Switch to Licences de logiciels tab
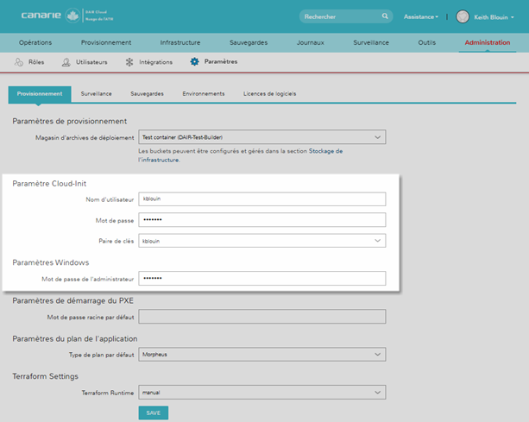This screenshot has height=422, width=529. coord(269,93)
